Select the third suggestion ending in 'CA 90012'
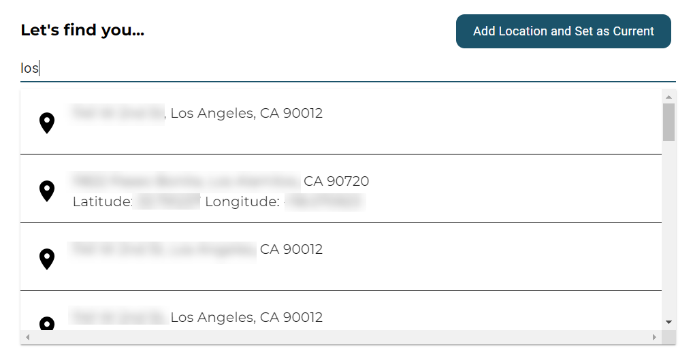This screenshot has width=693, height=360. (x=341, y=257)
